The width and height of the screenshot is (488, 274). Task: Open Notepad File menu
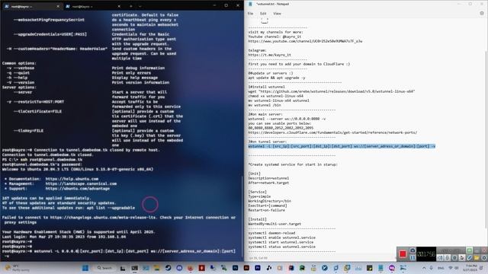(250, 14)
